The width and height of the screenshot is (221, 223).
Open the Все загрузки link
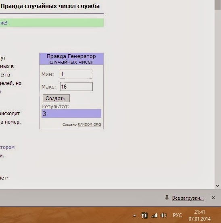click(188, 198)
